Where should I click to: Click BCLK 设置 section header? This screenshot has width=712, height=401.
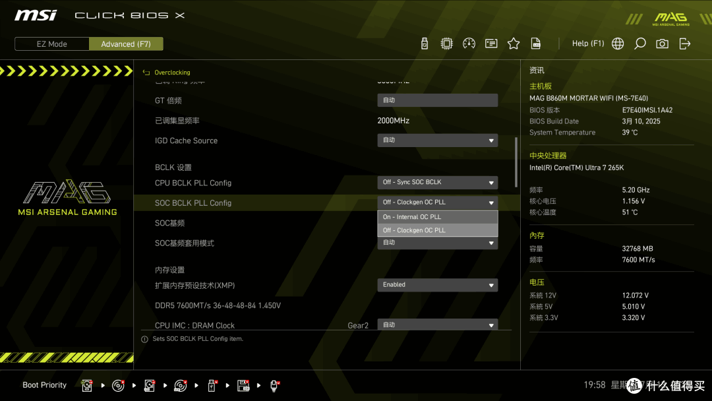coord(173,168)
